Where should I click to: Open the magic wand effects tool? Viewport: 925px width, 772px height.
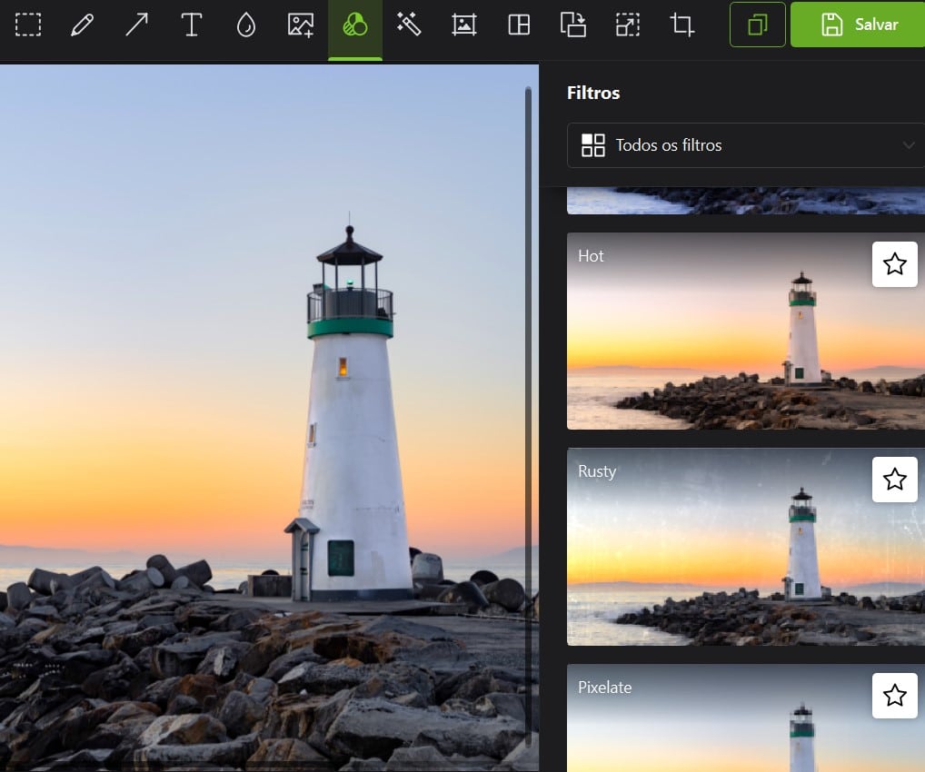pyautogui.click(x=410, y=25)
